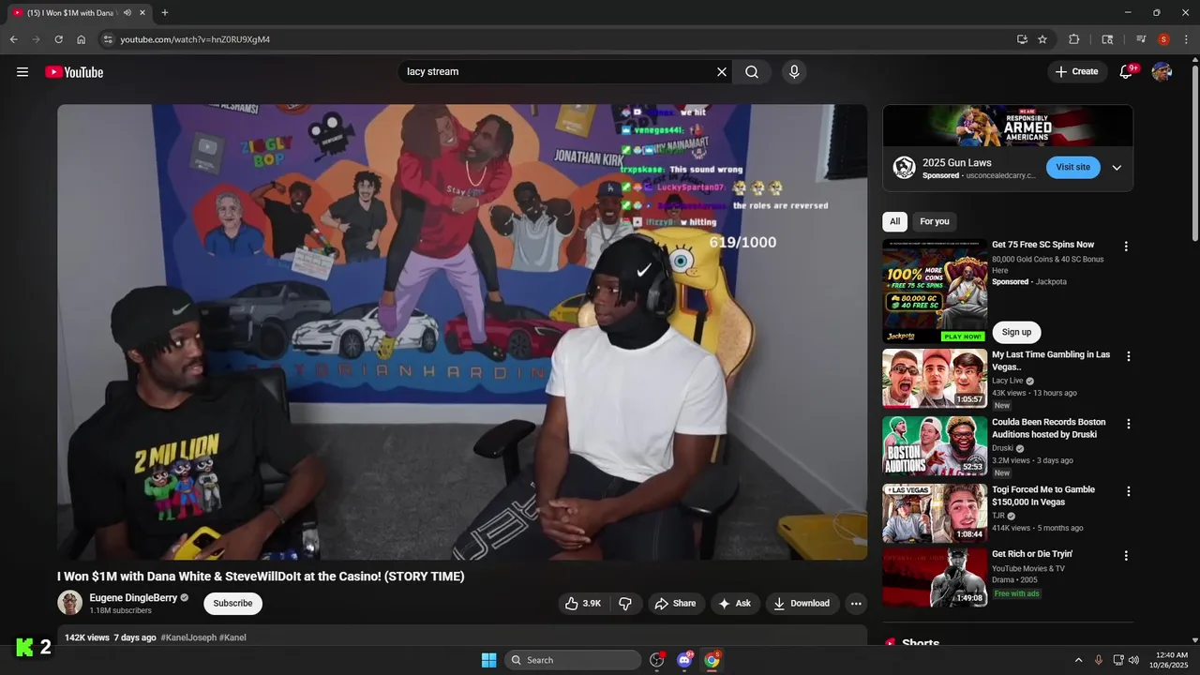Click the #KanelJoseph hashtag
This screenshot has width=1200, height=675.
[187, 637]
